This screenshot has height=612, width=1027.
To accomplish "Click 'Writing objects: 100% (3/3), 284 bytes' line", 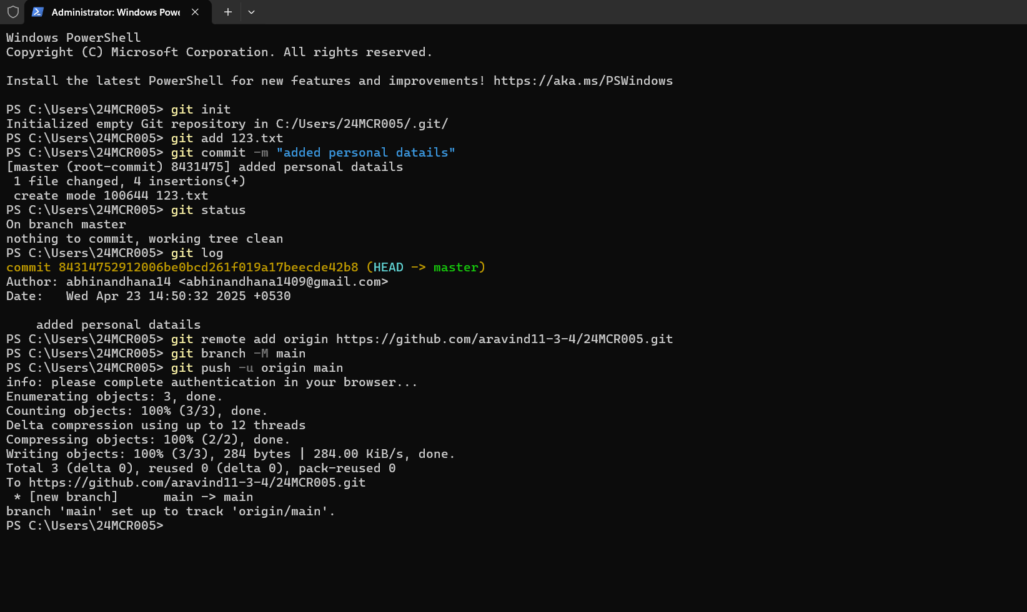I will (231, 454).
